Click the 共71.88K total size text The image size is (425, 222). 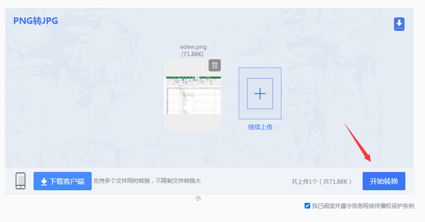[337, 182]
